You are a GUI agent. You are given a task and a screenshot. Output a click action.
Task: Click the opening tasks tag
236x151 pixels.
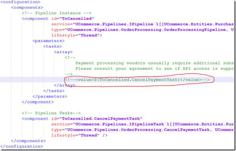53,46
